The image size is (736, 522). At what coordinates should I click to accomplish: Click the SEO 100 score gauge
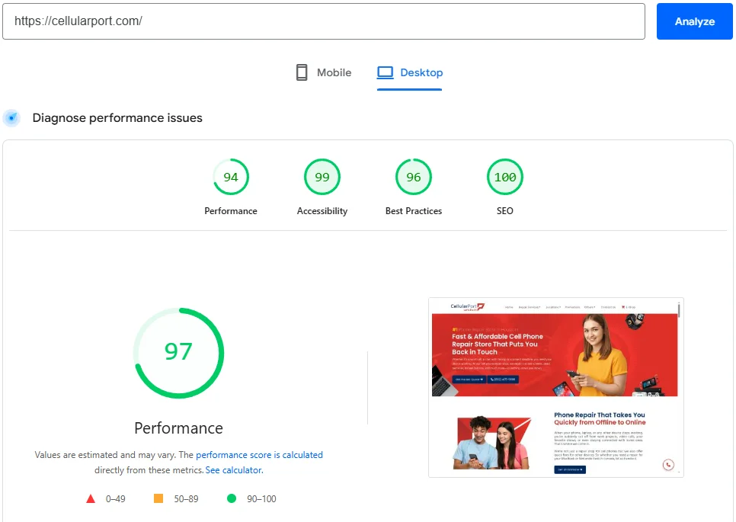505,178
